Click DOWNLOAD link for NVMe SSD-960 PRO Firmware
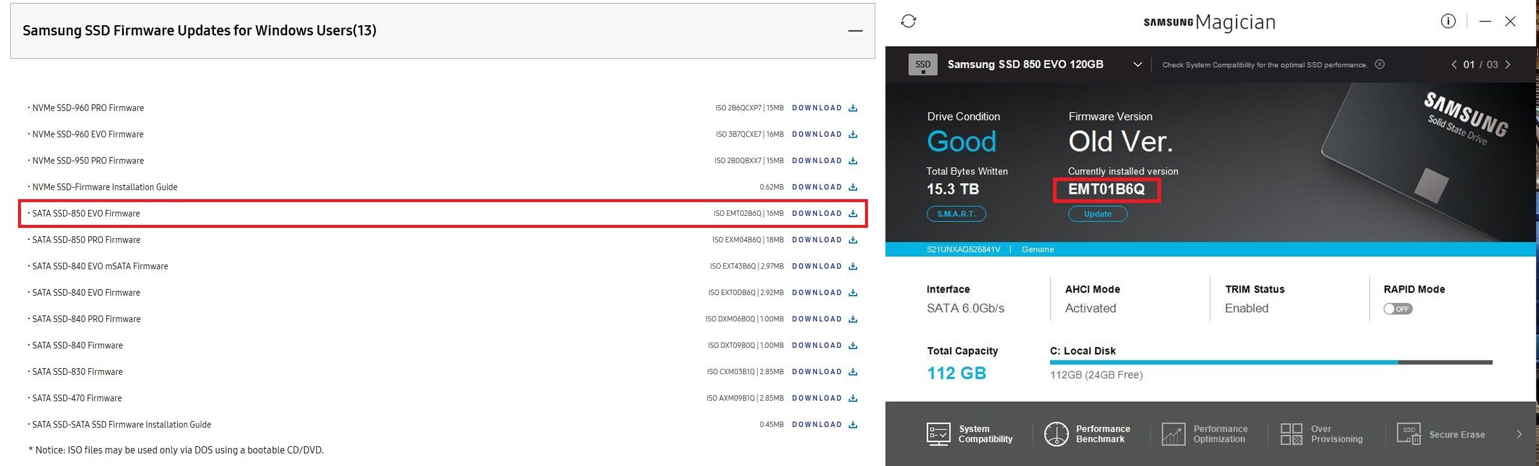This screenshot has height=466, width=1539. (817, 108)
